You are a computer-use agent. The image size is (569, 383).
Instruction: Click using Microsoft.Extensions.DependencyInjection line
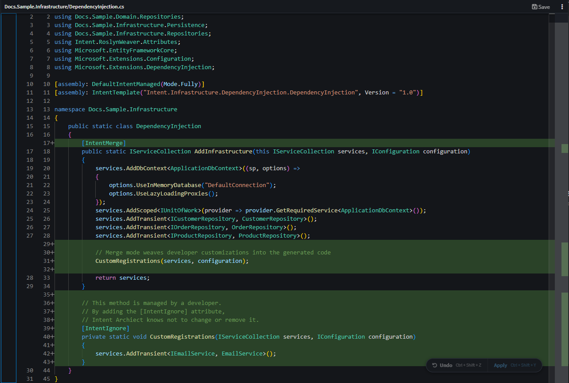134,67
